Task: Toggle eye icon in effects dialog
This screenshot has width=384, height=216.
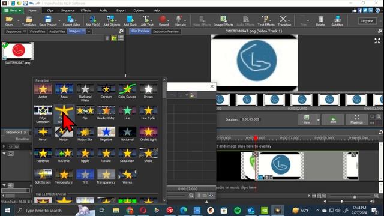Action: (211, 196)
